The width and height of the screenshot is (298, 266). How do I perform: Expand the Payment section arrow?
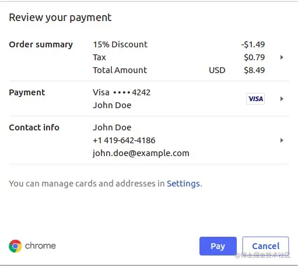[282, 99]
